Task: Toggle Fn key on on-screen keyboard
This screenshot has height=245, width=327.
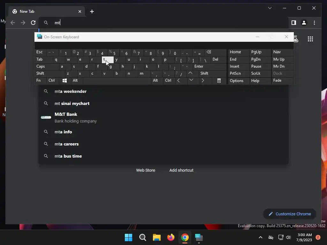Action: pos(41,80)
